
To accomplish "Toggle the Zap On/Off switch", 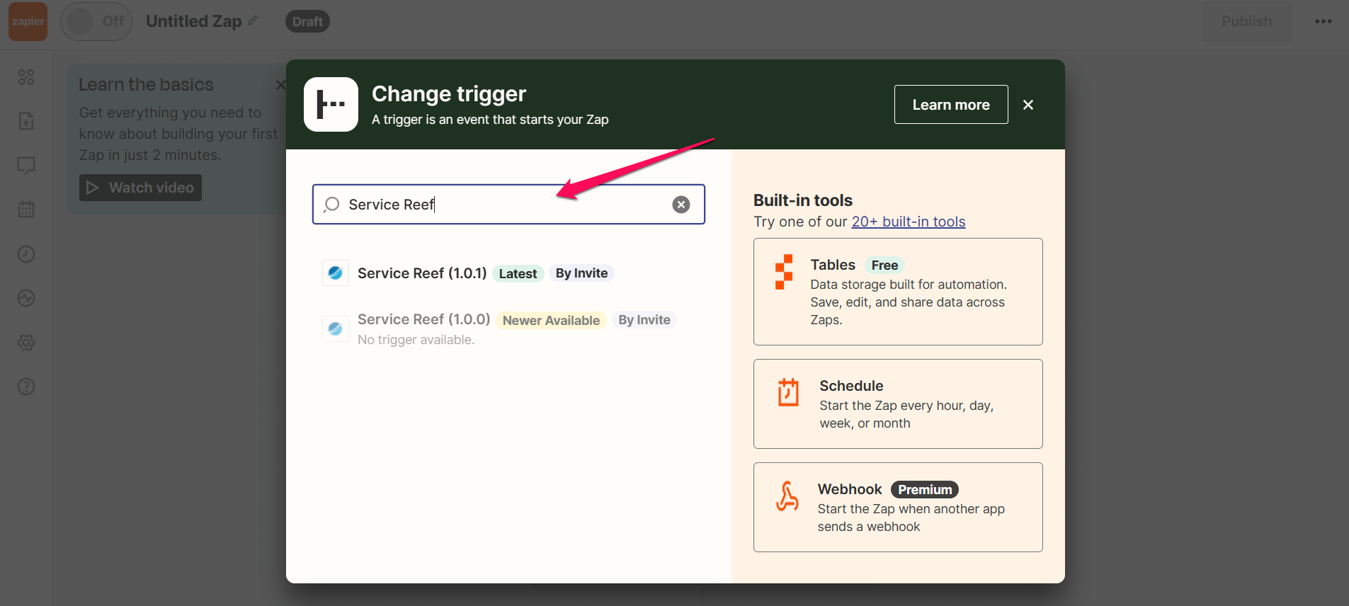I will click(x=96, y=21).
